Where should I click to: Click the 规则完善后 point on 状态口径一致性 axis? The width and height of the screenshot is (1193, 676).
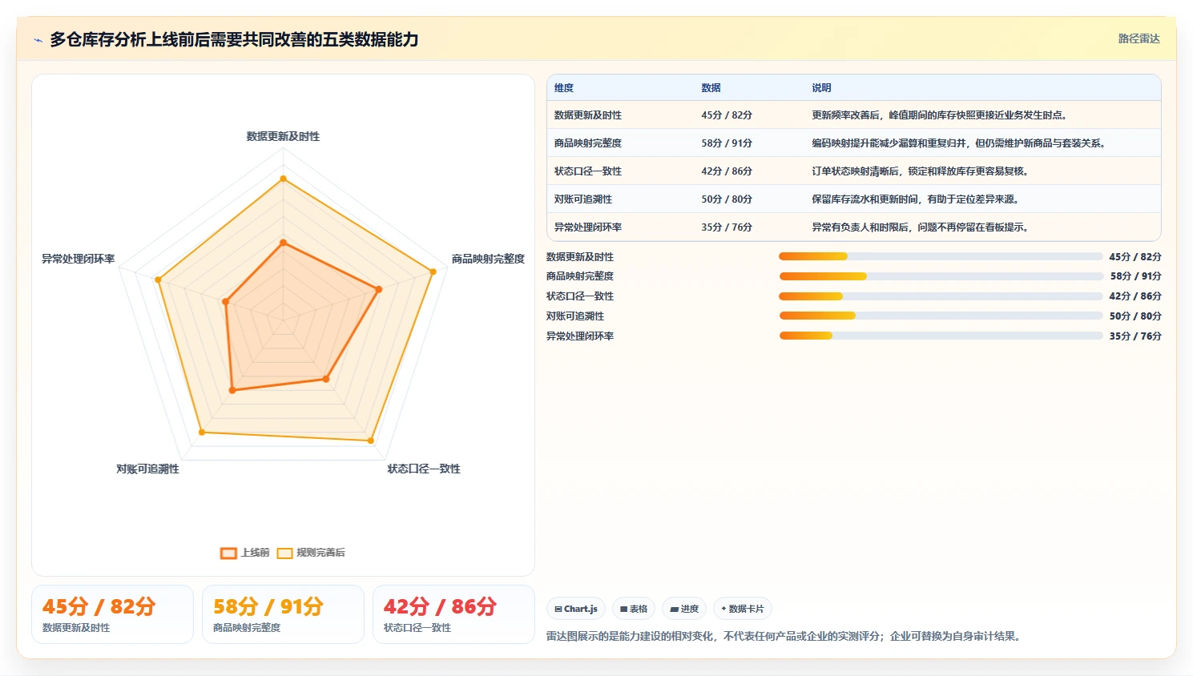click(x=371, y=441)
